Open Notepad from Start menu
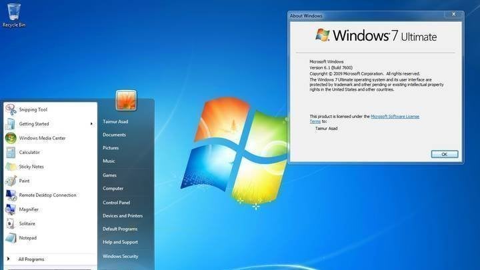Image resolution: width=480 pixels, height=270 pixels. point(27,238)
